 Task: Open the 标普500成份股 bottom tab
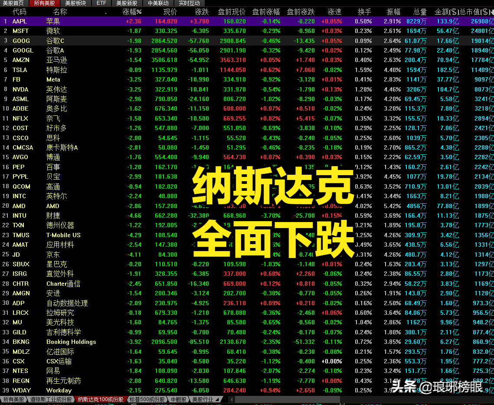tap(147, 399)
